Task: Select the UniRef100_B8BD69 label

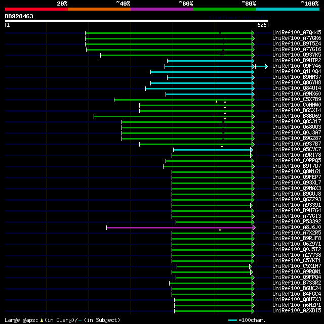Action: (x=297, y=116)
